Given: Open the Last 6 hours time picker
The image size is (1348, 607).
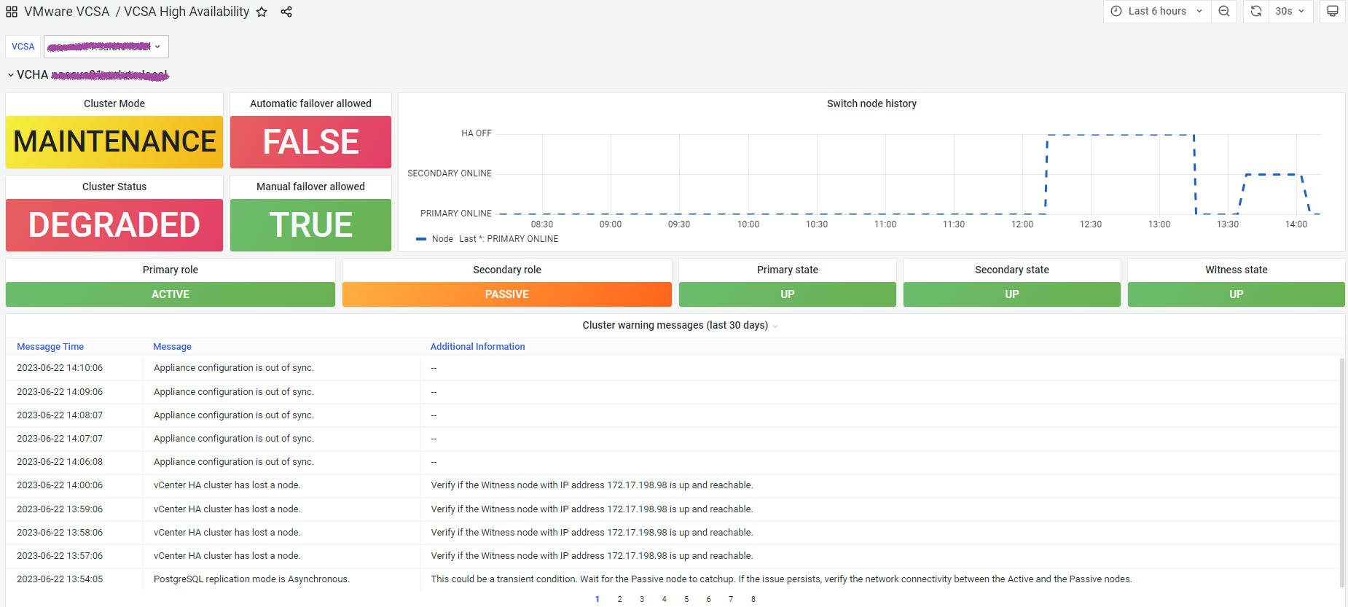Looking at the screenshot, I should tap(1157, 11).
